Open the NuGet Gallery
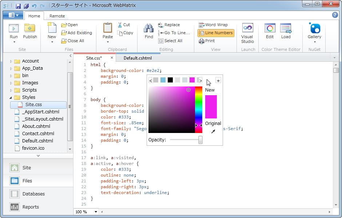The image size is (342, 218). pos(314,29)
